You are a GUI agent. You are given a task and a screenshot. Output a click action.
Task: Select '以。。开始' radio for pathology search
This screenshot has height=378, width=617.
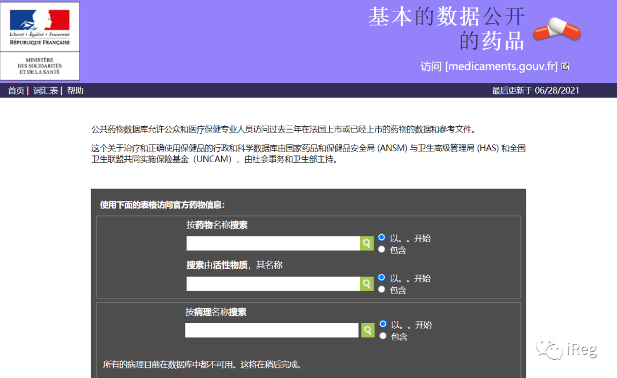[x=383, y=324]
